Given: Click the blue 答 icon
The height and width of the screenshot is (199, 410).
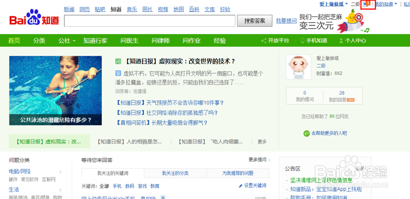Looking at the screenshot, I should coord(118,73).
